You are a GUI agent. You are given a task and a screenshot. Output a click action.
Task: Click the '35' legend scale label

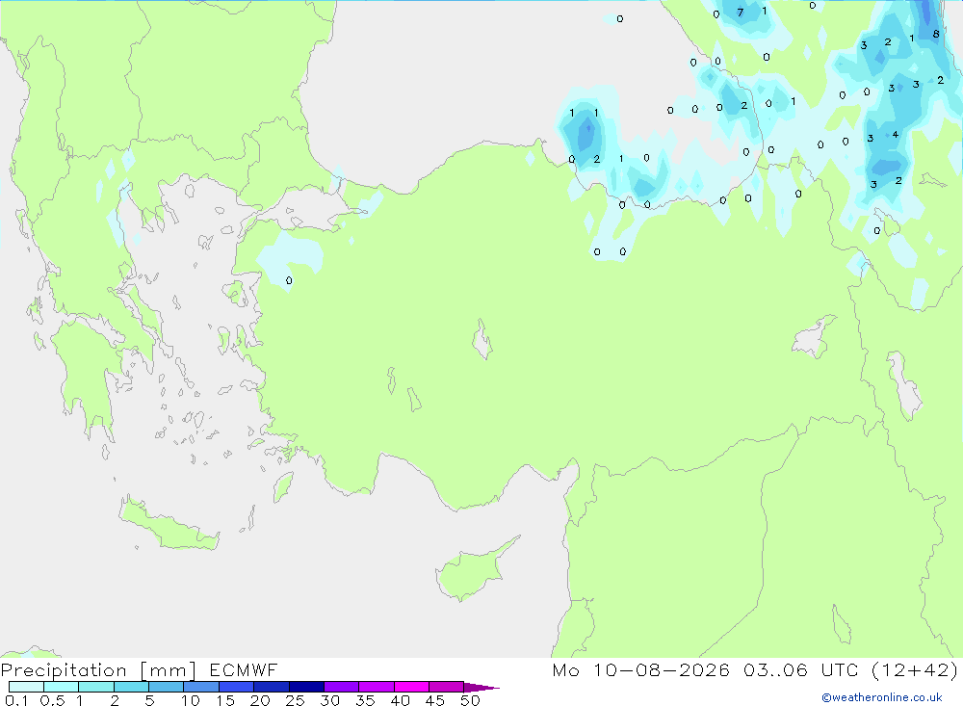tap(365, 700)
